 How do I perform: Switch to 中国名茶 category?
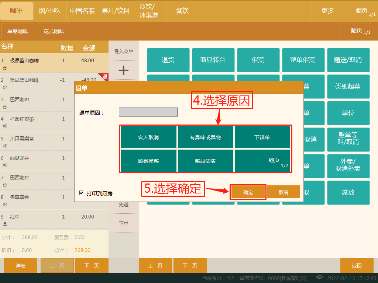pyautogui.click(x=83, y=11)
